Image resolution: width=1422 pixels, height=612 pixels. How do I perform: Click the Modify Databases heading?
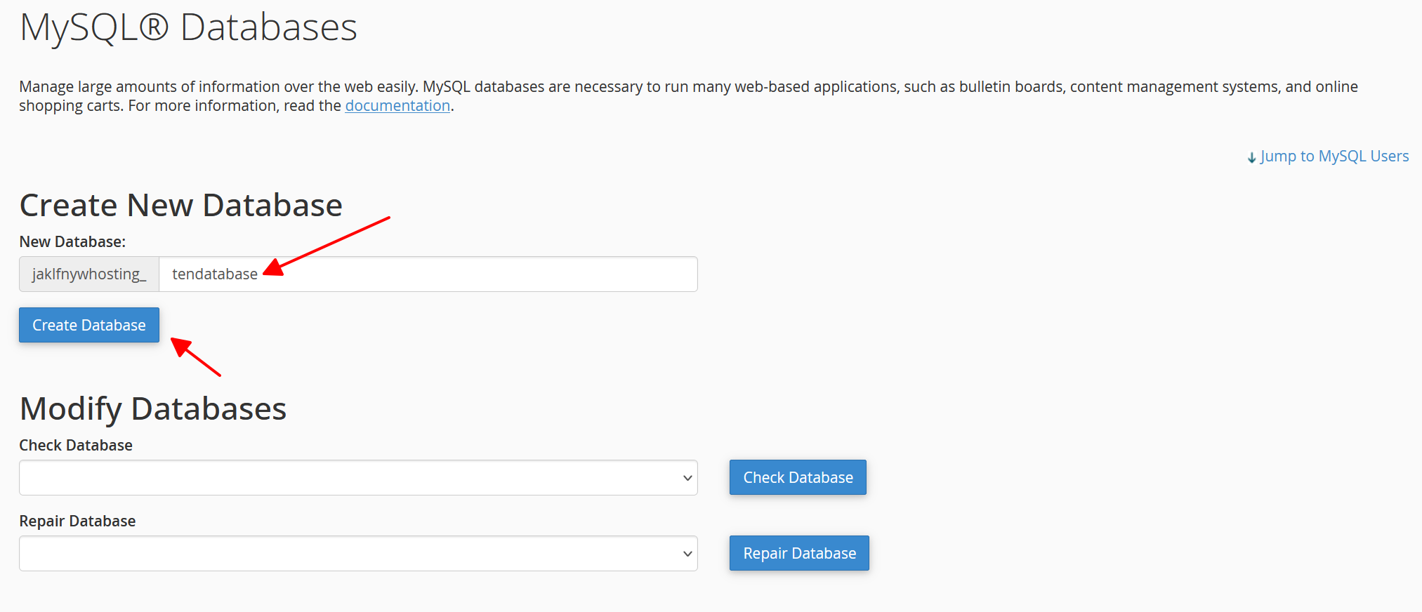coord(153,409)
